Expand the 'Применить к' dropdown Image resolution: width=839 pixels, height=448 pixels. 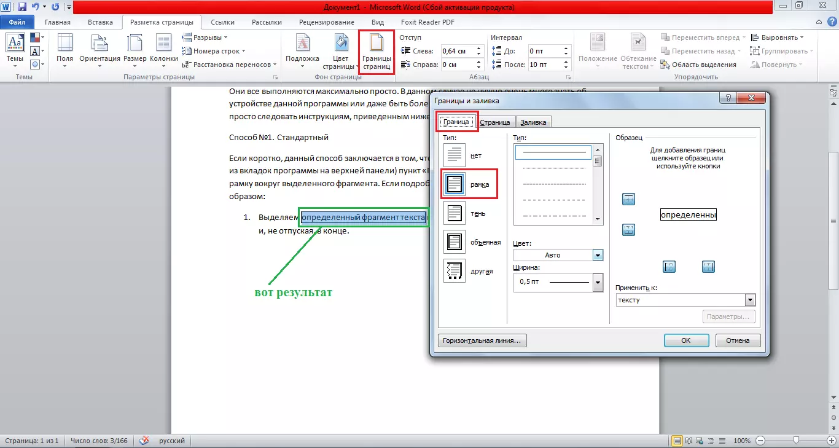coord(749,300)
